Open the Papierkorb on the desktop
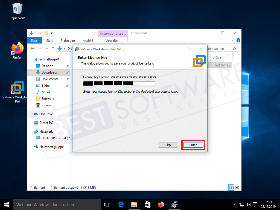The image size is (280, 210). pyautogui.click(x=17, y=10)
